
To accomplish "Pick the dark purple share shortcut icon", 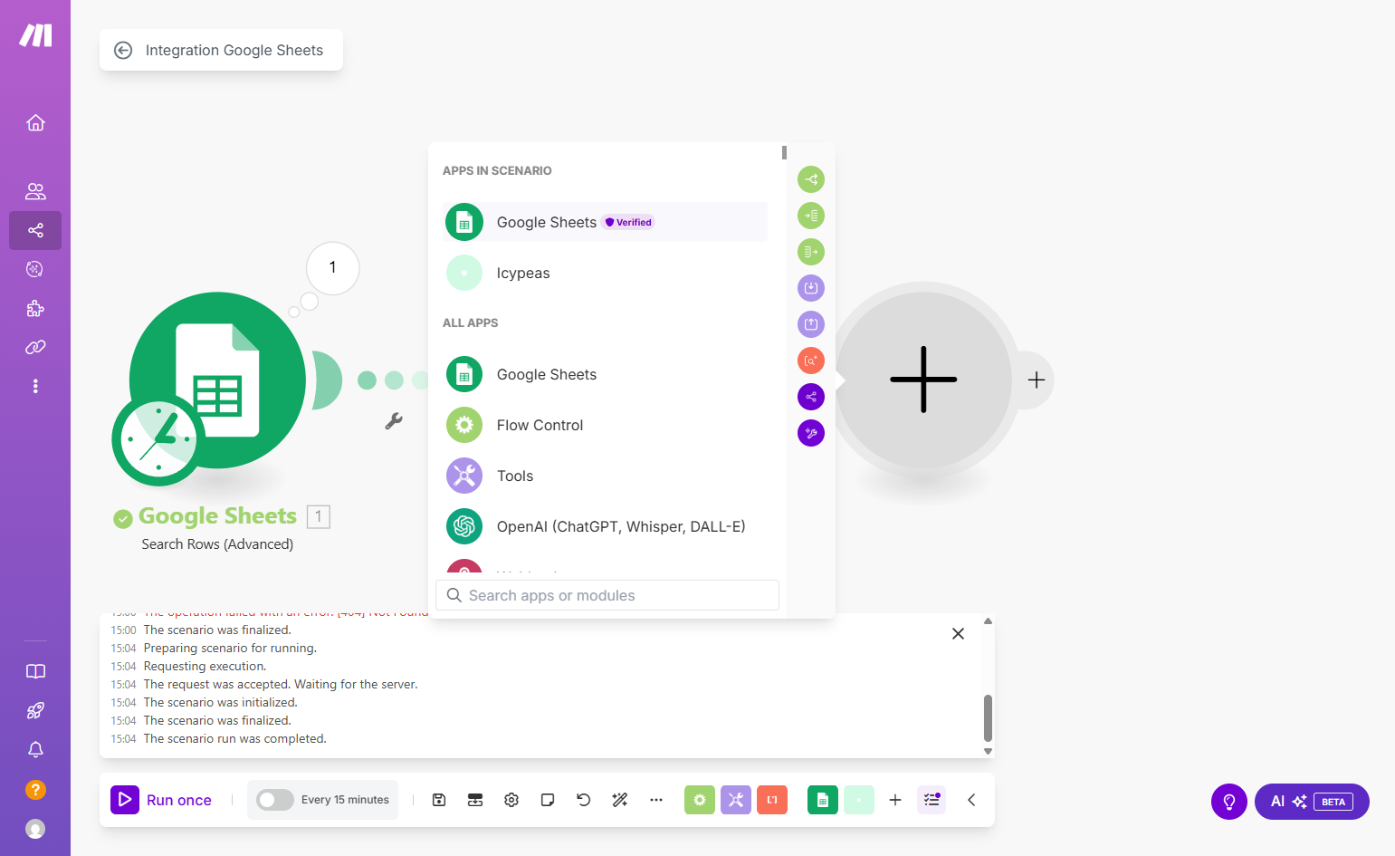I will click(811, 397).
